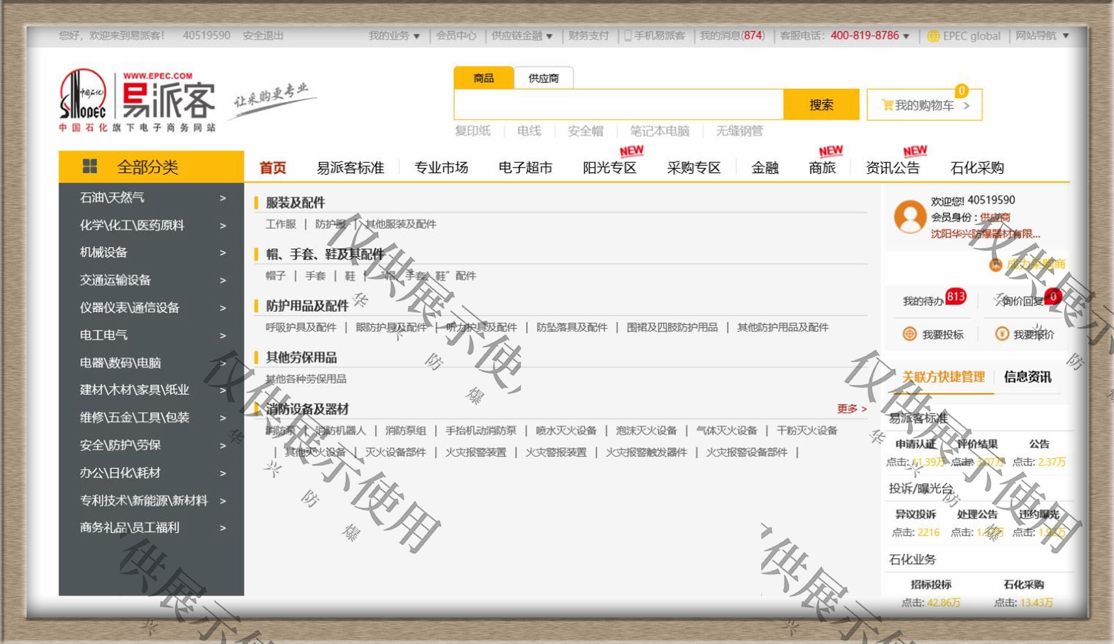
Task: Open 工作服 subcategory link
Action: pos(281,224)
